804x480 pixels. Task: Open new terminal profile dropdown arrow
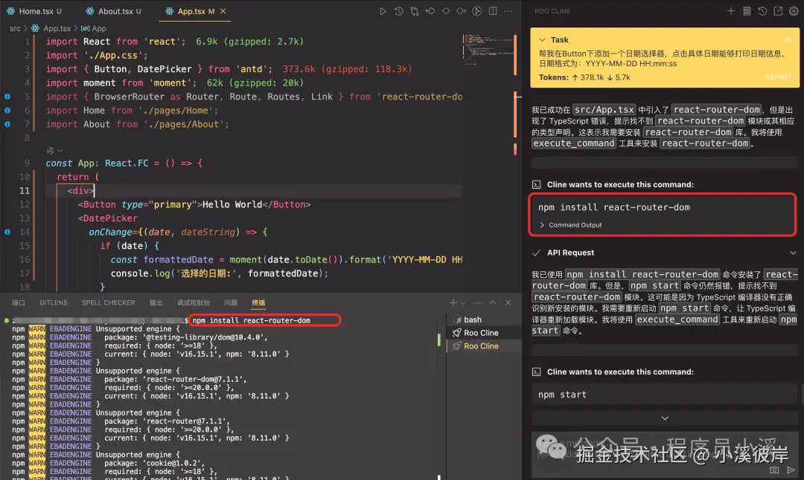pyautogui.click(x=463, y=303)
